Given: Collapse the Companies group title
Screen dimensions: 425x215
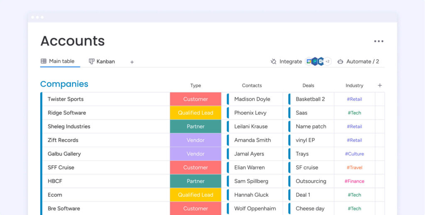Looking at the screenshot, I should click(x=64, y=84).
